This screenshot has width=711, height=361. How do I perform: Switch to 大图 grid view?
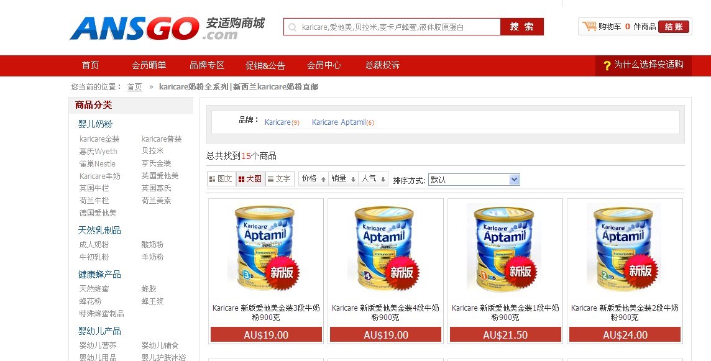250,179
